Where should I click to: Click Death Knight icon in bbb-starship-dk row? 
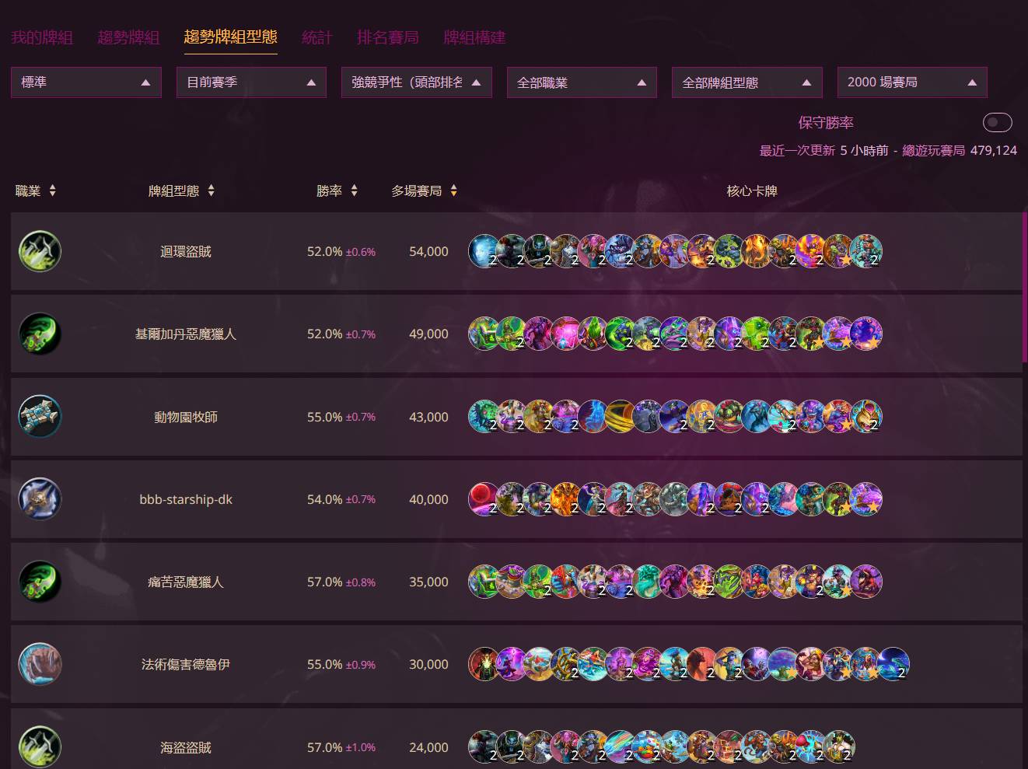(x=40, y=499)
